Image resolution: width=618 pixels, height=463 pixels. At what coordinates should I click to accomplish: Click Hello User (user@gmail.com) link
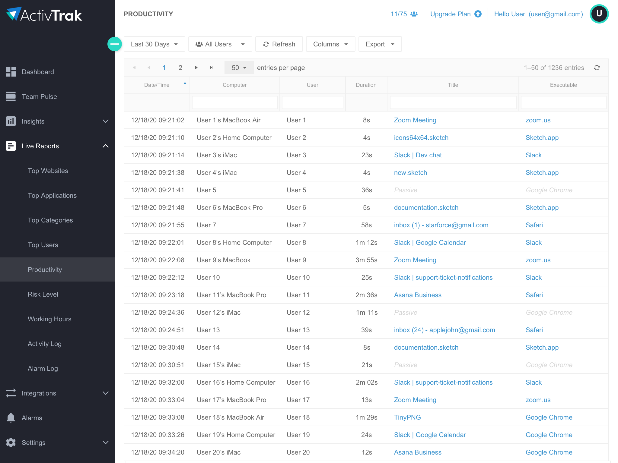click(539, 14)
